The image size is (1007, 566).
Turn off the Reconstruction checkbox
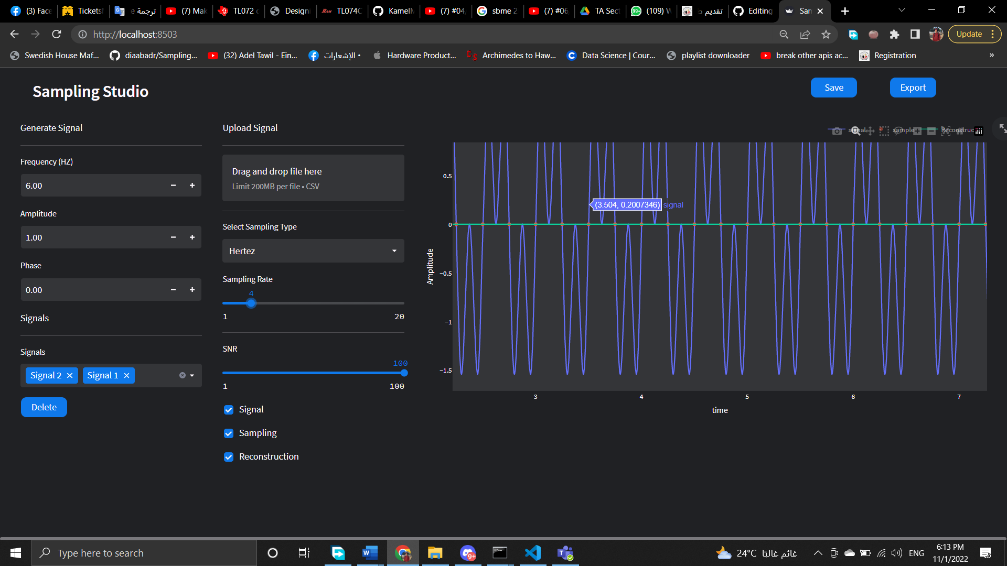[229, 456]
